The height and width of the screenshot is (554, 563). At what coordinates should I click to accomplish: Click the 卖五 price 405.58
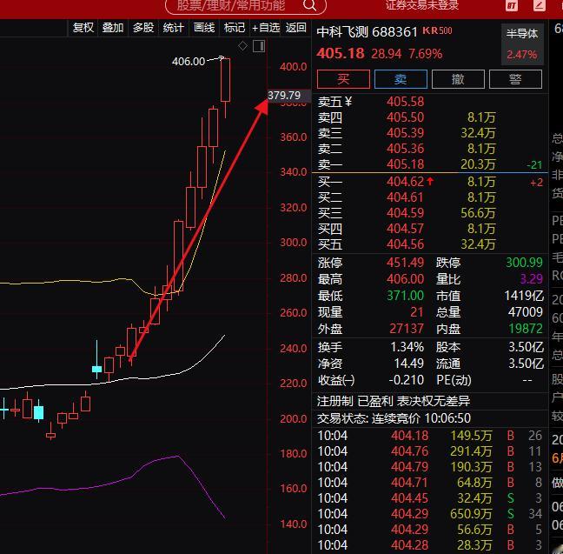tap(406, 102)
